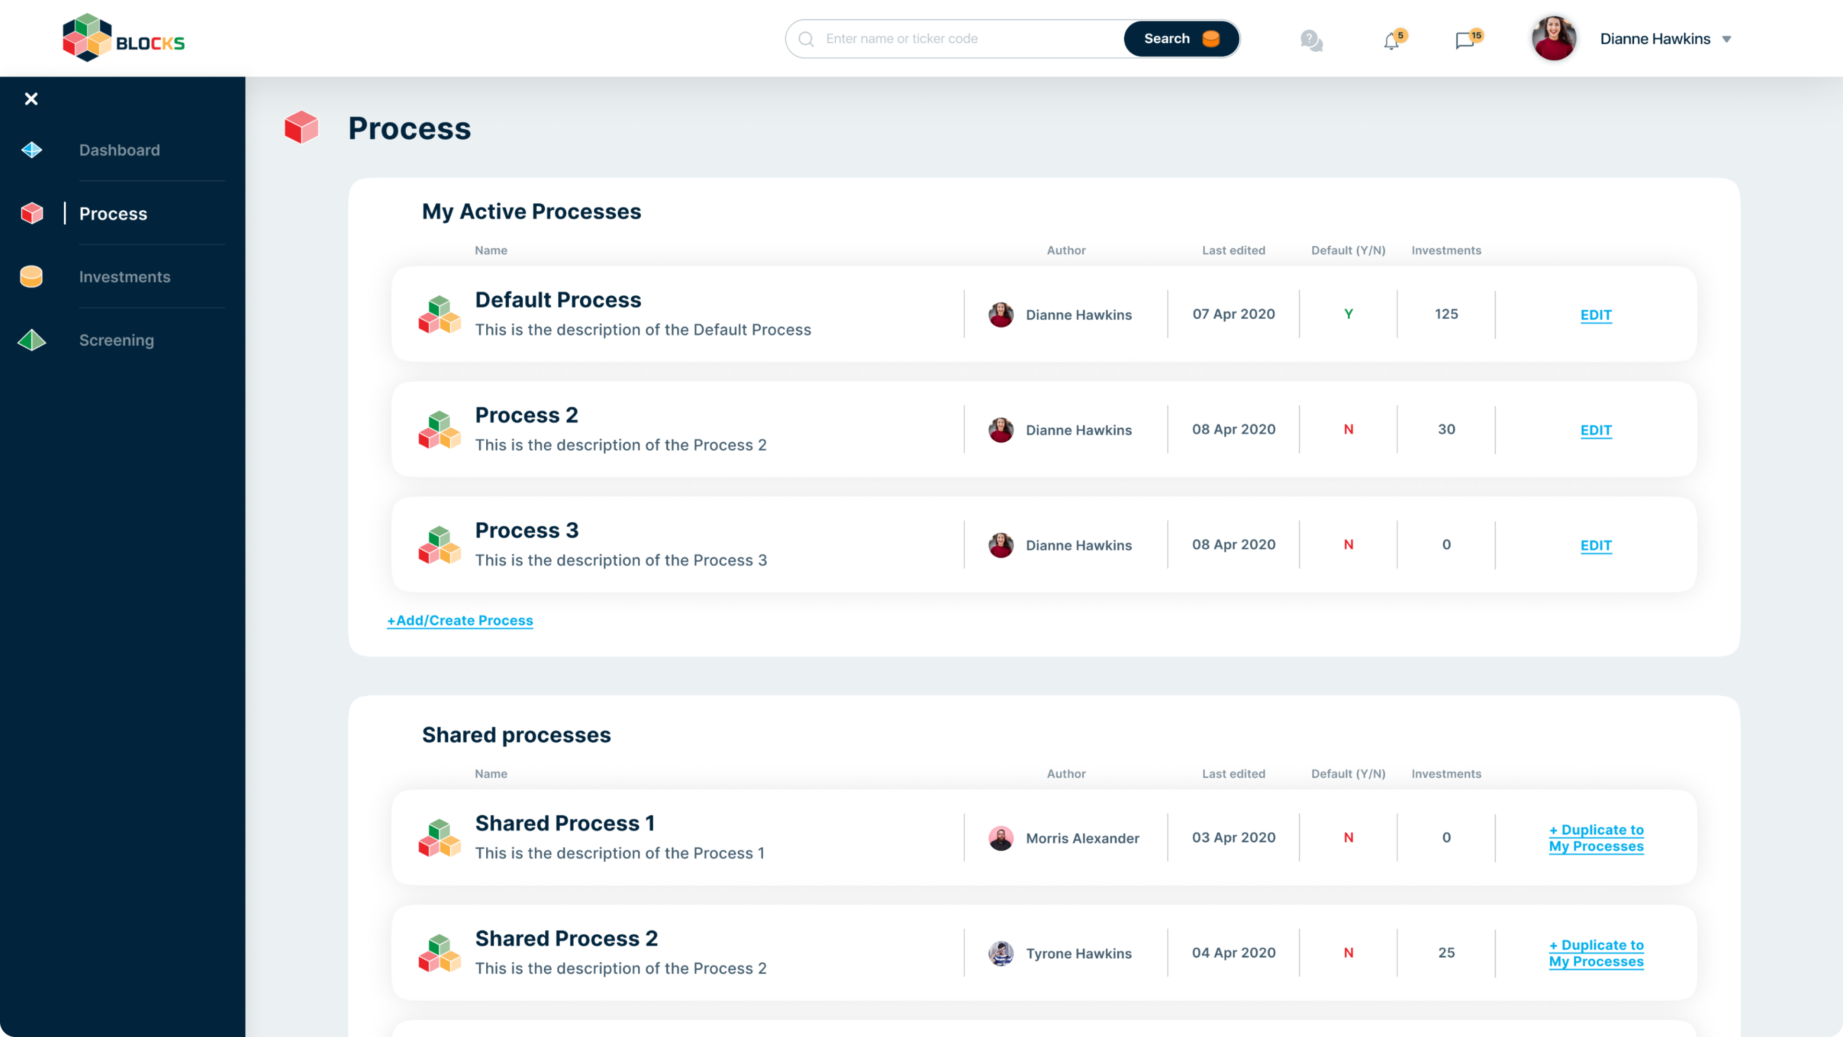Click the Search button
Viewport: 1843px width, 1037px height.
[x=1181, y=38]
